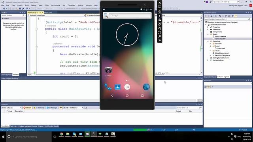Viewport: 253px width, 142px height.
Task: Tap Android Back navigation button
Action: [x=112, y=95]
